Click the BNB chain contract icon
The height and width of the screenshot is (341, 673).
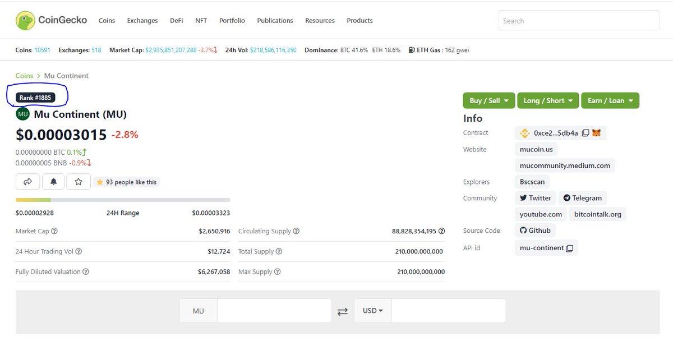pyautogui.click(x=524, y=133)
